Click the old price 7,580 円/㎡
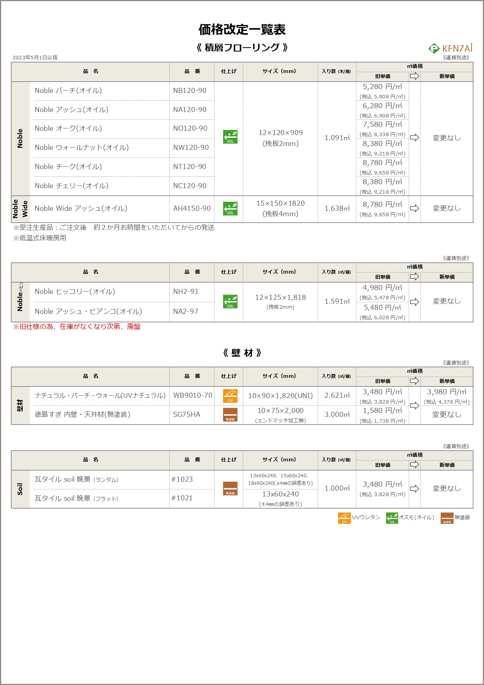 coord(383,125)
